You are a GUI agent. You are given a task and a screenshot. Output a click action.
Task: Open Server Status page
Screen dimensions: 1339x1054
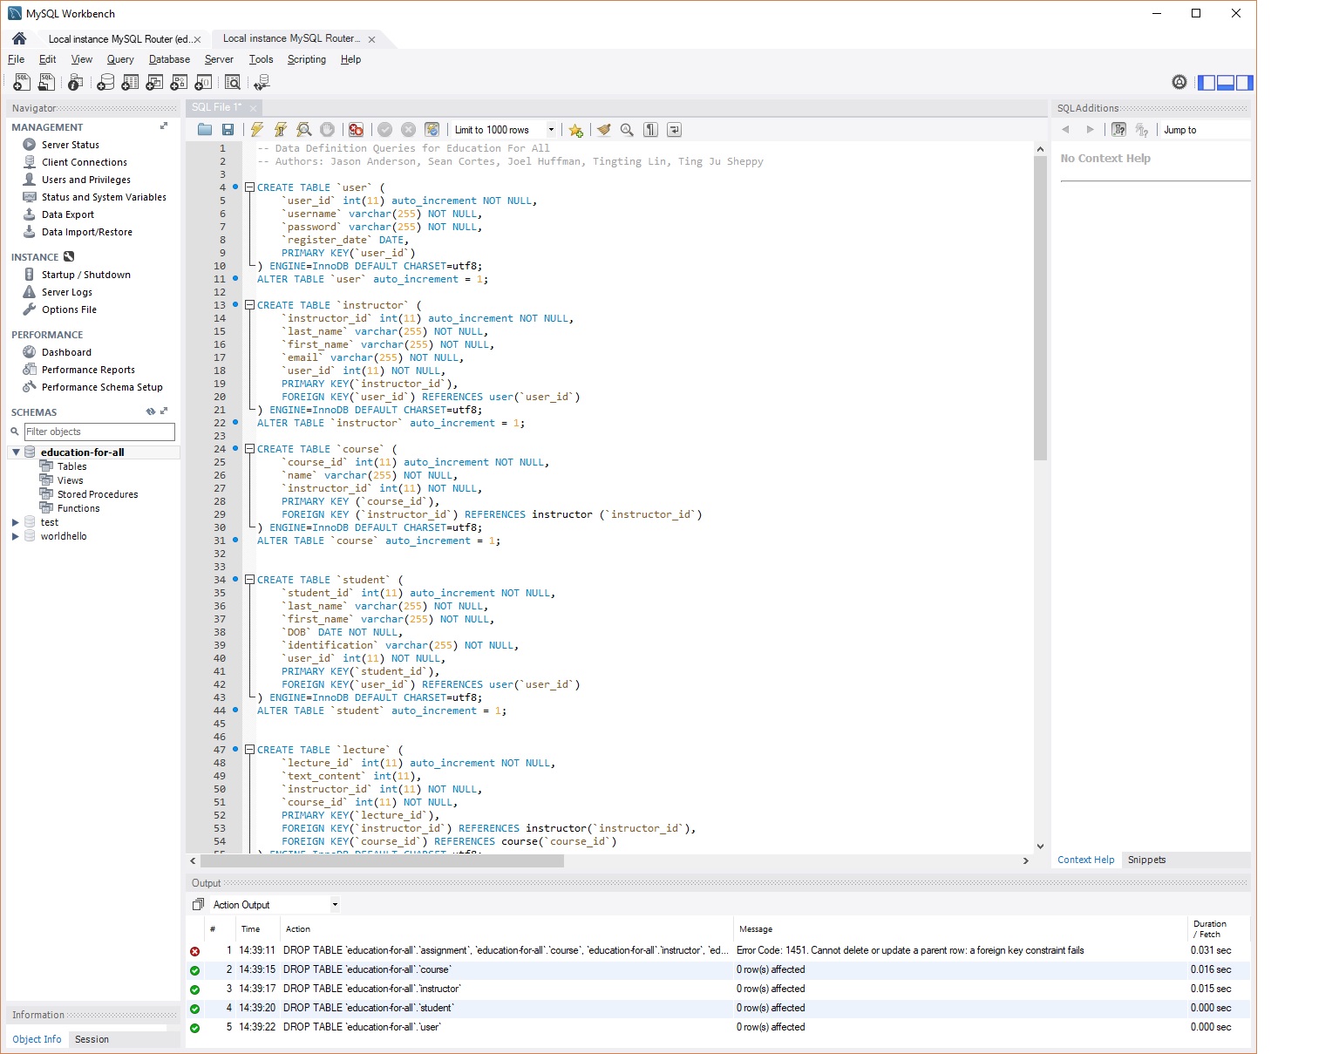coord(71,145)
